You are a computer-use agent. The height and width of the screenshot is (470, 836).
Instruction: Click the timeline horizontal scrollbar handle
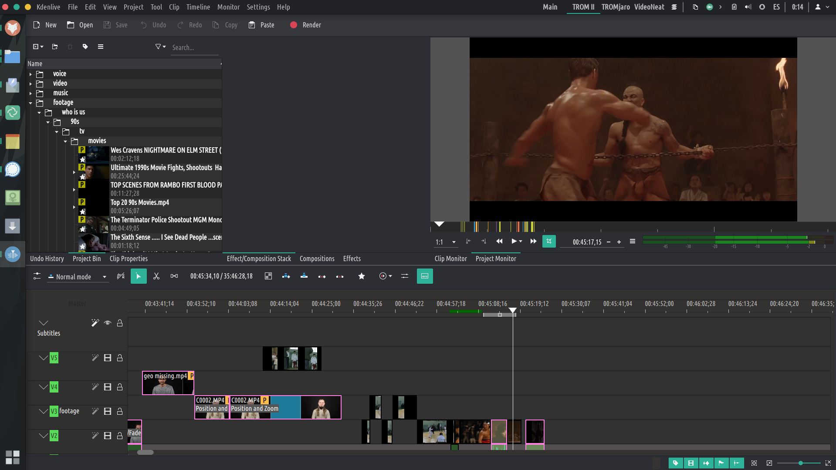coord(146,452)
